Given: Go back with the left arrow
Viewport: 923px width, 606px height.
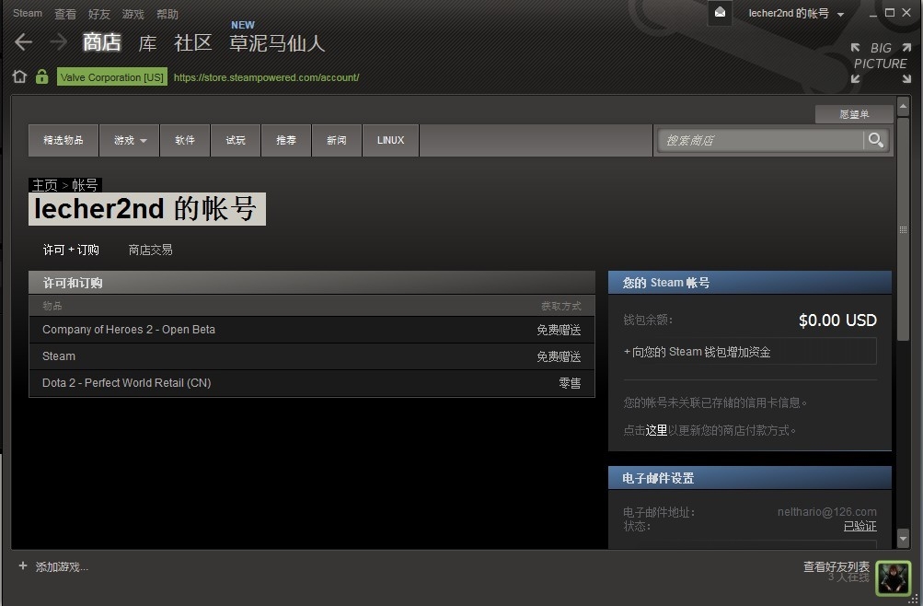Looking at the screenshot, I should [24, 41].
